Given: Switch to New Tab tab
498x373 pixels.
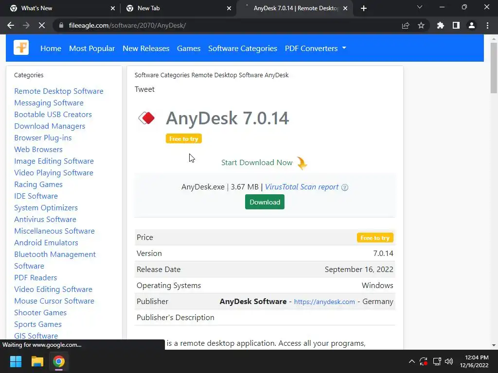Looking at the screenshot, I should (178, 8).
